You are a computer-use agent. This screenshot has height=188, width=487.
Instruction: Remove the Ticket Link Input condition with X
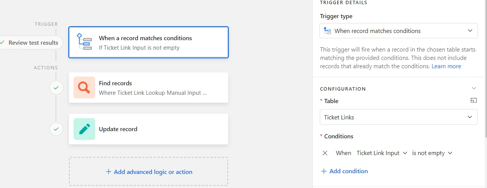click(325, 153)
